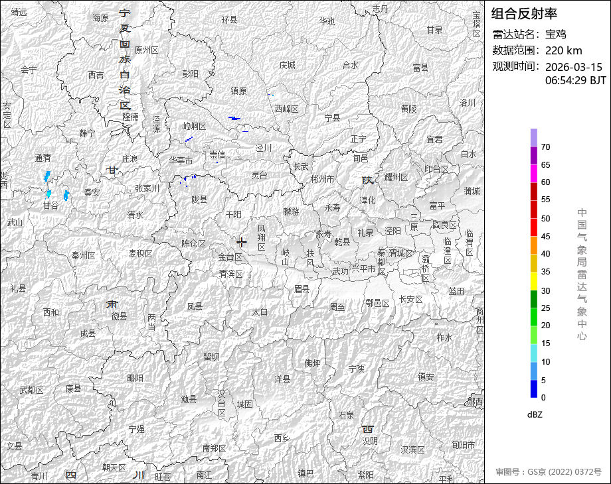Click the 周至 map label
Image resolution: width=611 pixels, height=484 pixels.
tap(337, 307)
